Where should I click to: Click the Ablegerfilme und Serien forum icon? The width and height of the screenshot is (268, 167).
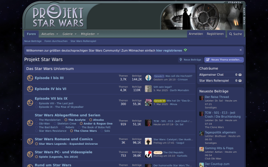(x=30, y=123)
